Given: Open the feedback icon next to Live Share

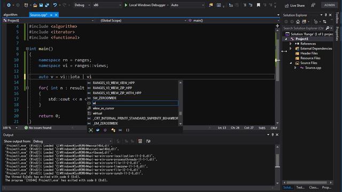Looking at the screenshot, I should click(x=313, y=5).
